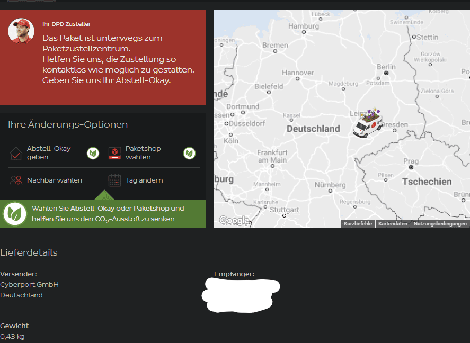The image size is (470, 343).
Task: Click the Dortmund label on the map
Action: tap(243, 106)
